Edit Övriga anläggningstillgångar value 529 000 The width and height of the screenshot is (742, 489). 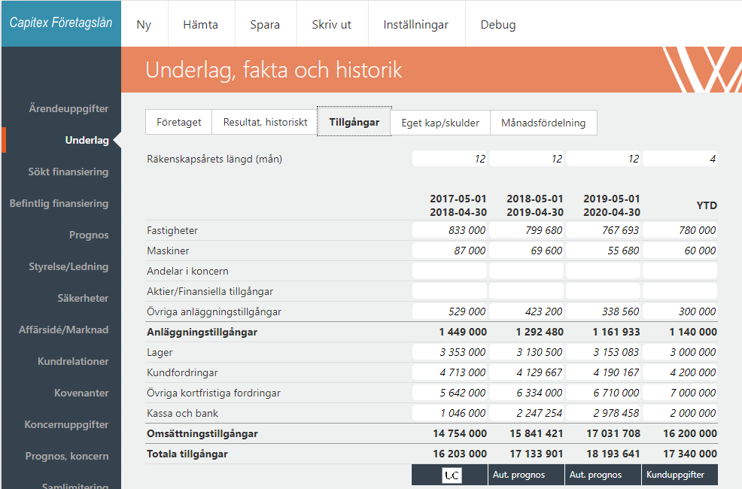point(449,311)
